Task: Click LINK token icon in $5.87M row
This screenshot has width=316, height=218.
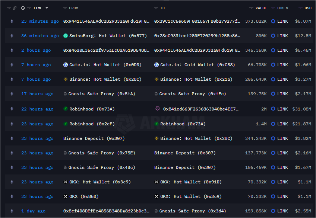Action: [x=273, y=21]
